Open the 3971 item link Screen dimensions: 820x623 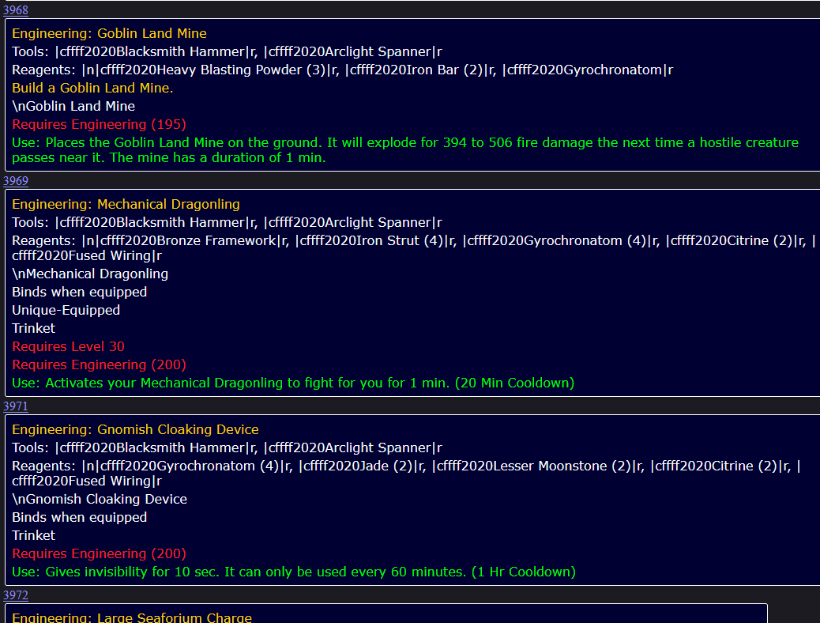[16, 406]
